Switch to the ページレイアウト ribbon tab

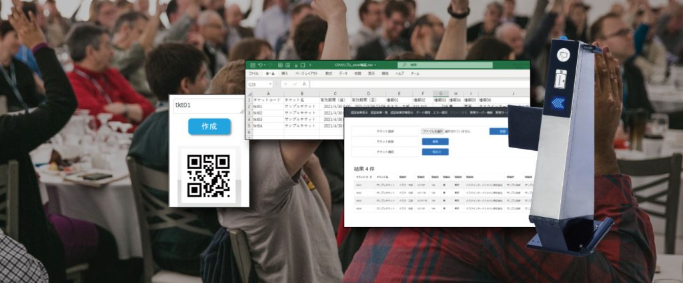pyautogui.click(x=307, y=73)
